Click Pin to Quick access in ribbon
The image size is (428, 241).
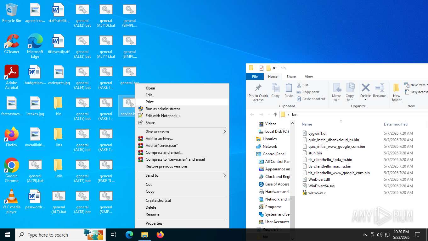coord(258,93)
